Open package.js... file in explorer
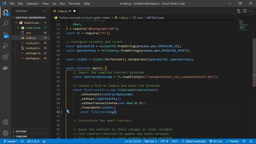Viewport: 256px width, 144px height. click(31, 58)
